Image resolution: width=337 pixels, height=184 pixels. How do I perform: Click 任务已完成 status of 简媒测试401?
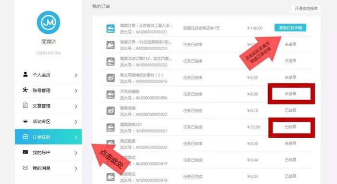tap(193, 127)
